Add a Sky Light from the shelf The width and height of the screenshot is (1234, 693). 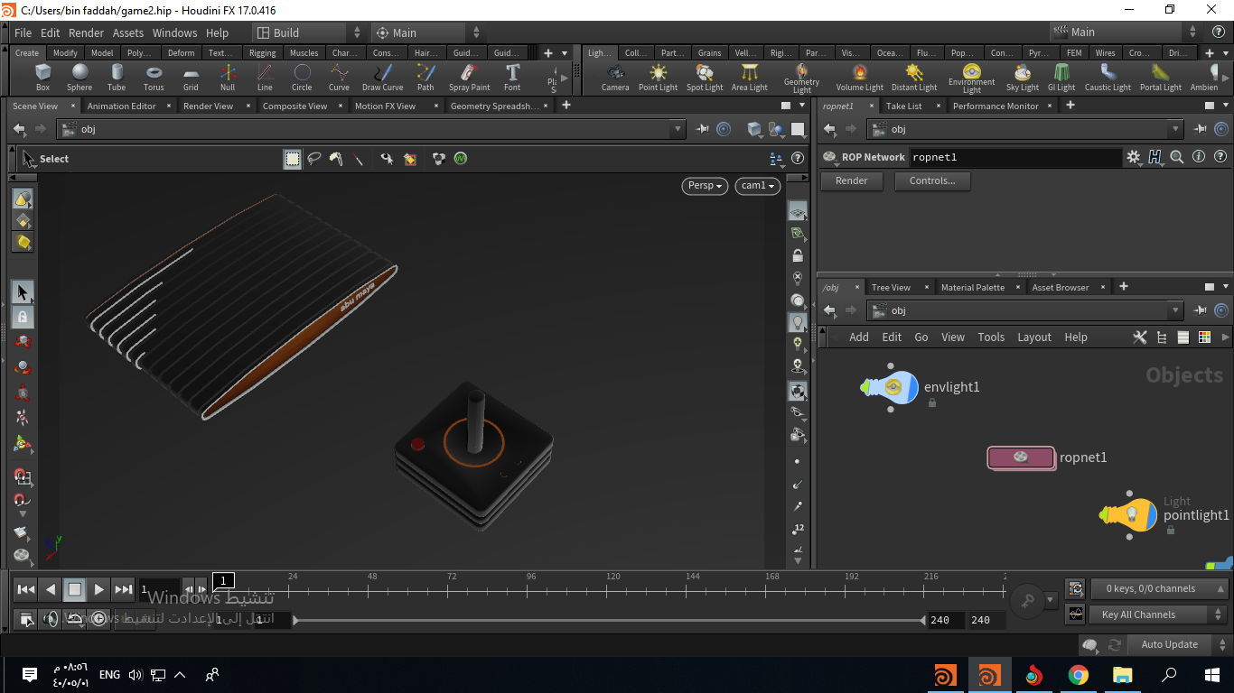pos(1023,78)
